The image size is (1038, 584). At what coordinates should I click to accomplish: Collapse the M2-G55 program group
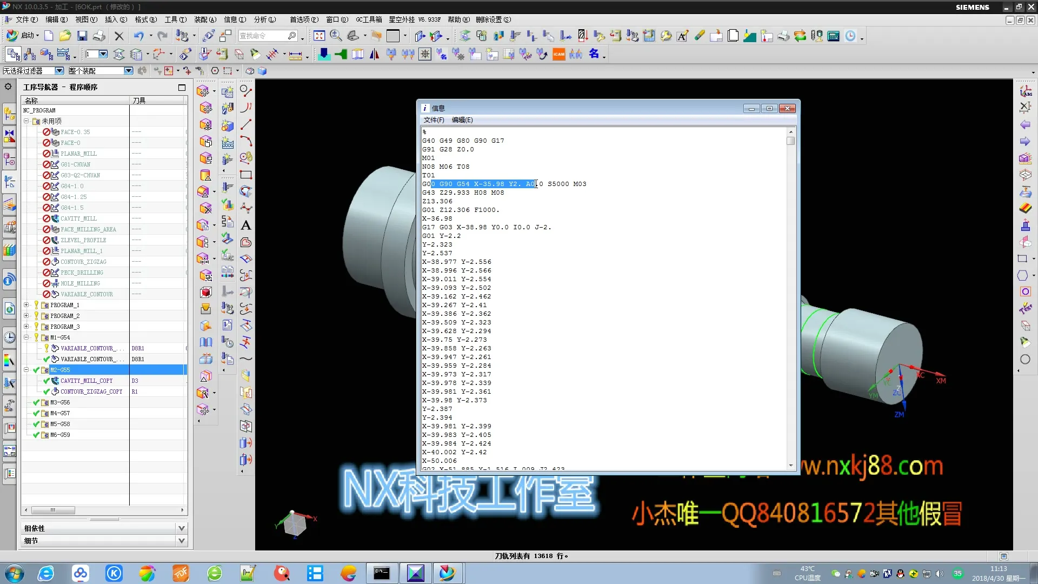[26, 370]
